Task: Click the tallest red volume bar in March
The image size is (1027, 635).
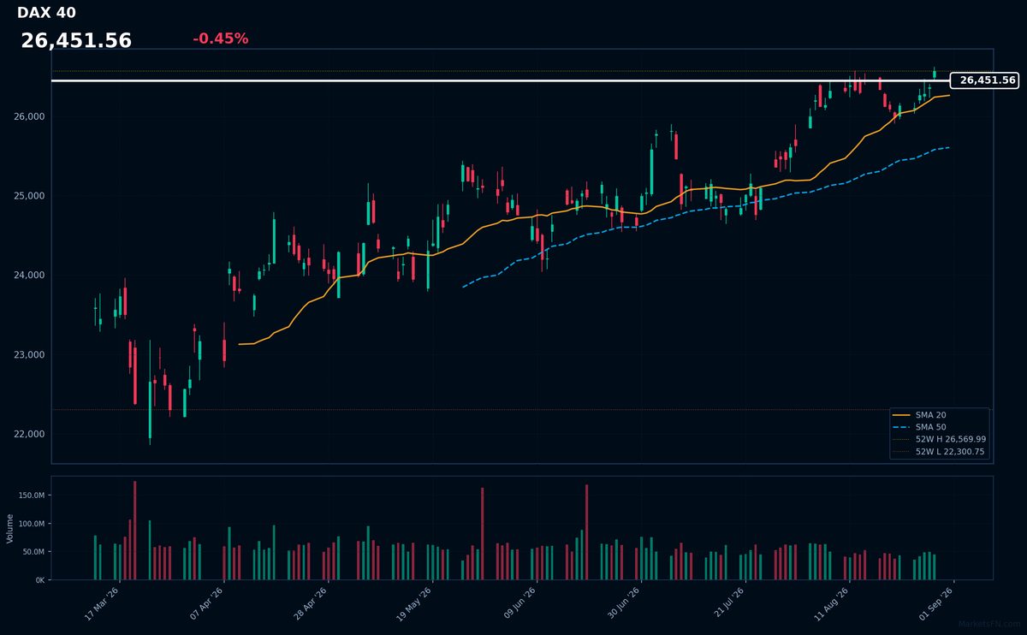Action: click(134, 531)
